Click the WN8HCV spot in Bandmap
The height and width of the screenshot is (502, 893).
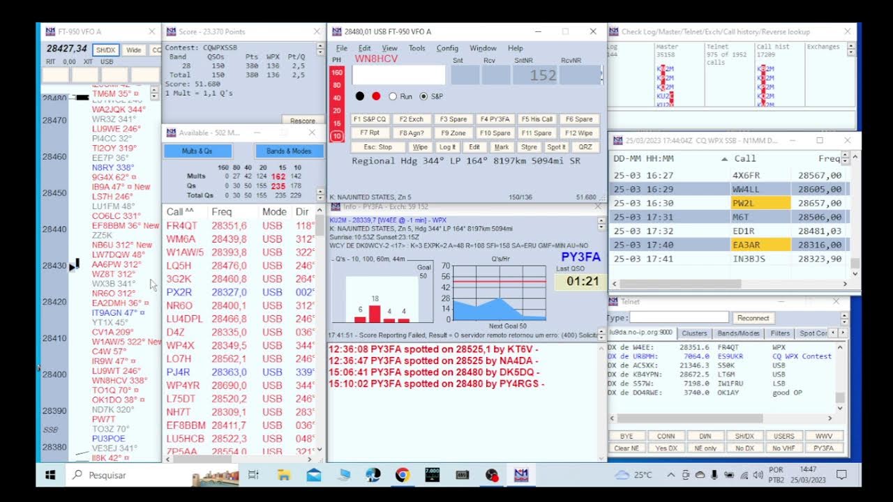pos(119,381)
